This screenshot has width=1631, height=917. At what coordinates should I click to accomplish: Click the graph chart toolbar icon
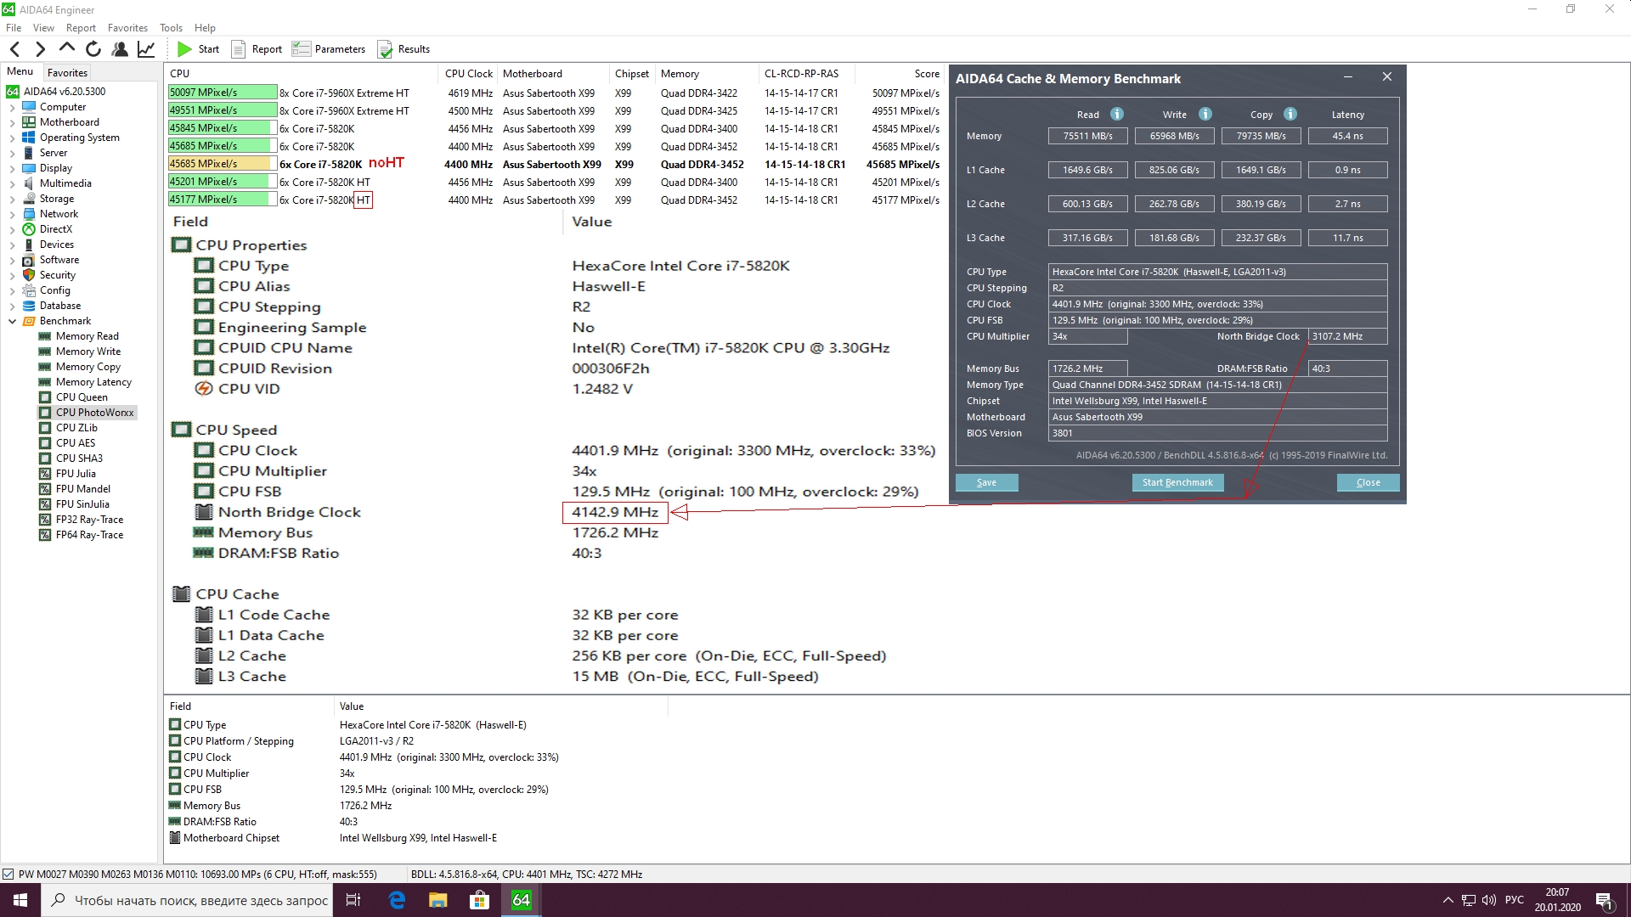[x=146, y=49]
